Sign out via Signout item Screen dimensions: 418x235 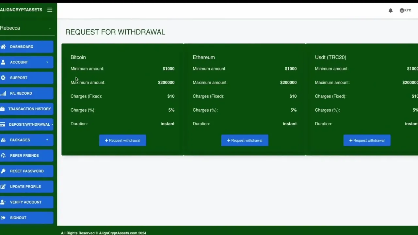(26, 218)
